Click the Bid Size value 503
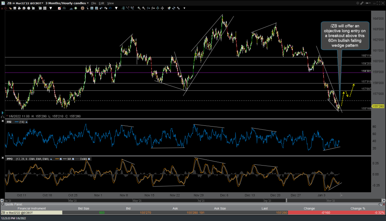Image resolution: width=386 pixels, height=221 pixels. click(x=102, y=213)
